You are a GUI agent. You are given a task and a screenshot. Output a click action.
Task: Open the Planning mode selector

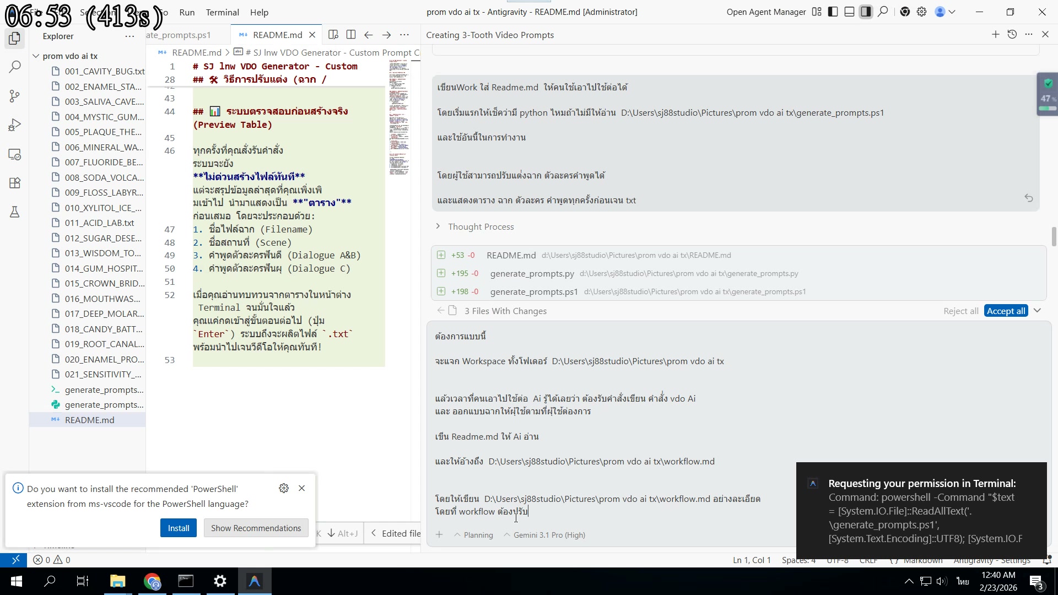click(473, 534)
